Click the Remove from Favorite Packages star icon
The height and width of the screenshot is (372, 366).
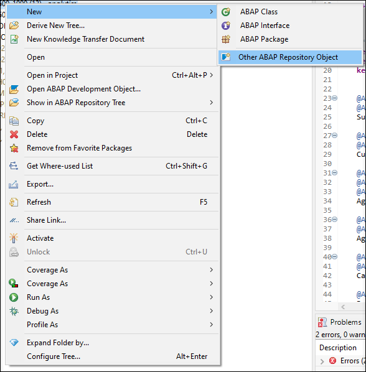[x=14, y=148]
